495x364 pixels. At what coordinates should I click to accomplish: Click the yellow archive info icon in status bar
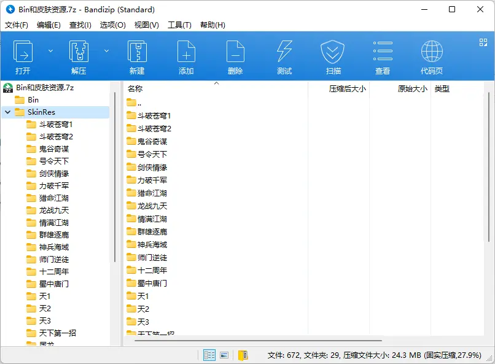click(x=243, y=355)
